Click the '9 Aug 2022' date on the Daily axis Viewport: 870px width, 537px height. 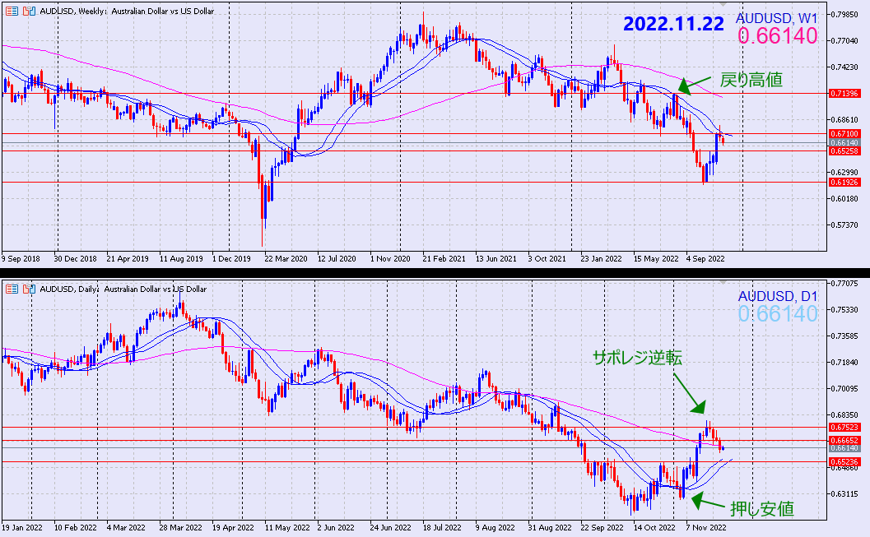495,528
